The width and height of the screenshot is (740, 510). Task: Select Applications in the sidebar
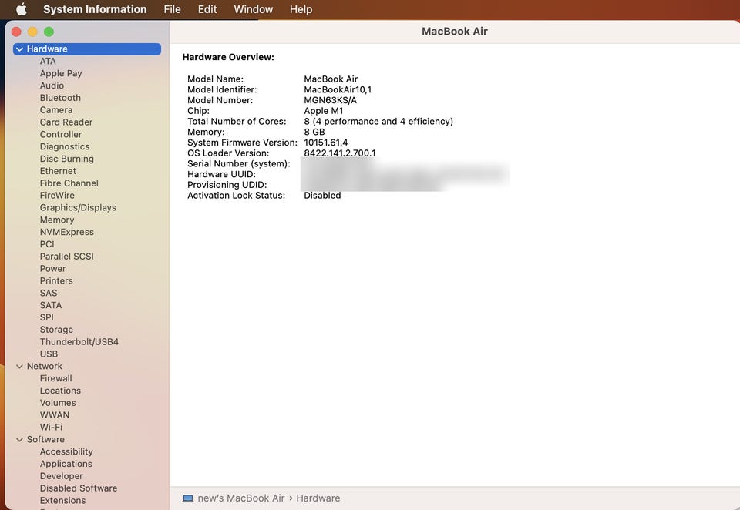click(66, 464)
